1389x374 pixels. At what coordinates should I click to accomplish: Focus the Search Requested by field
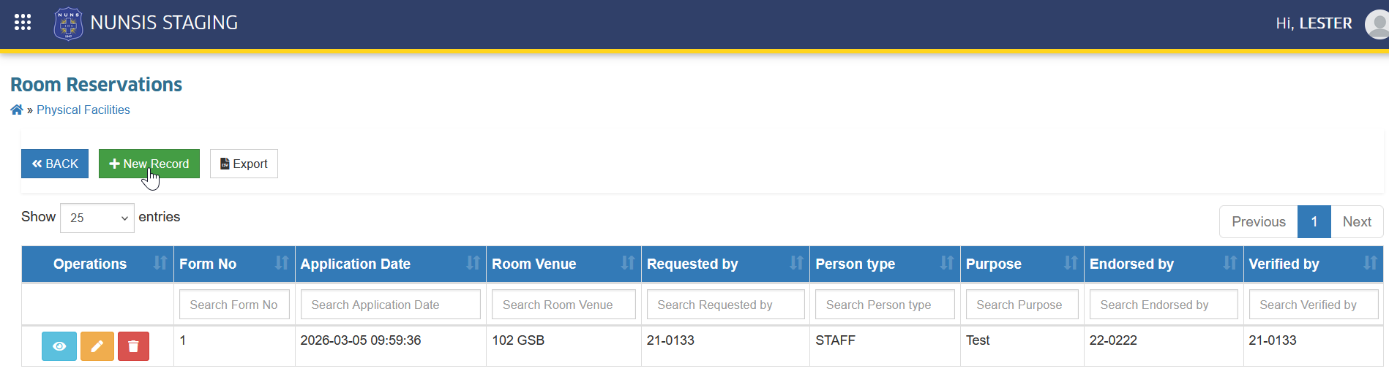tap(726, 305)
